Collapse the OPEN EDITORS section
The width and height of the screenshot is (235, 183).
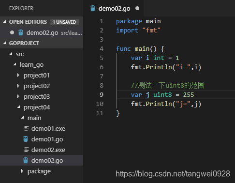(x=5, y=22)
